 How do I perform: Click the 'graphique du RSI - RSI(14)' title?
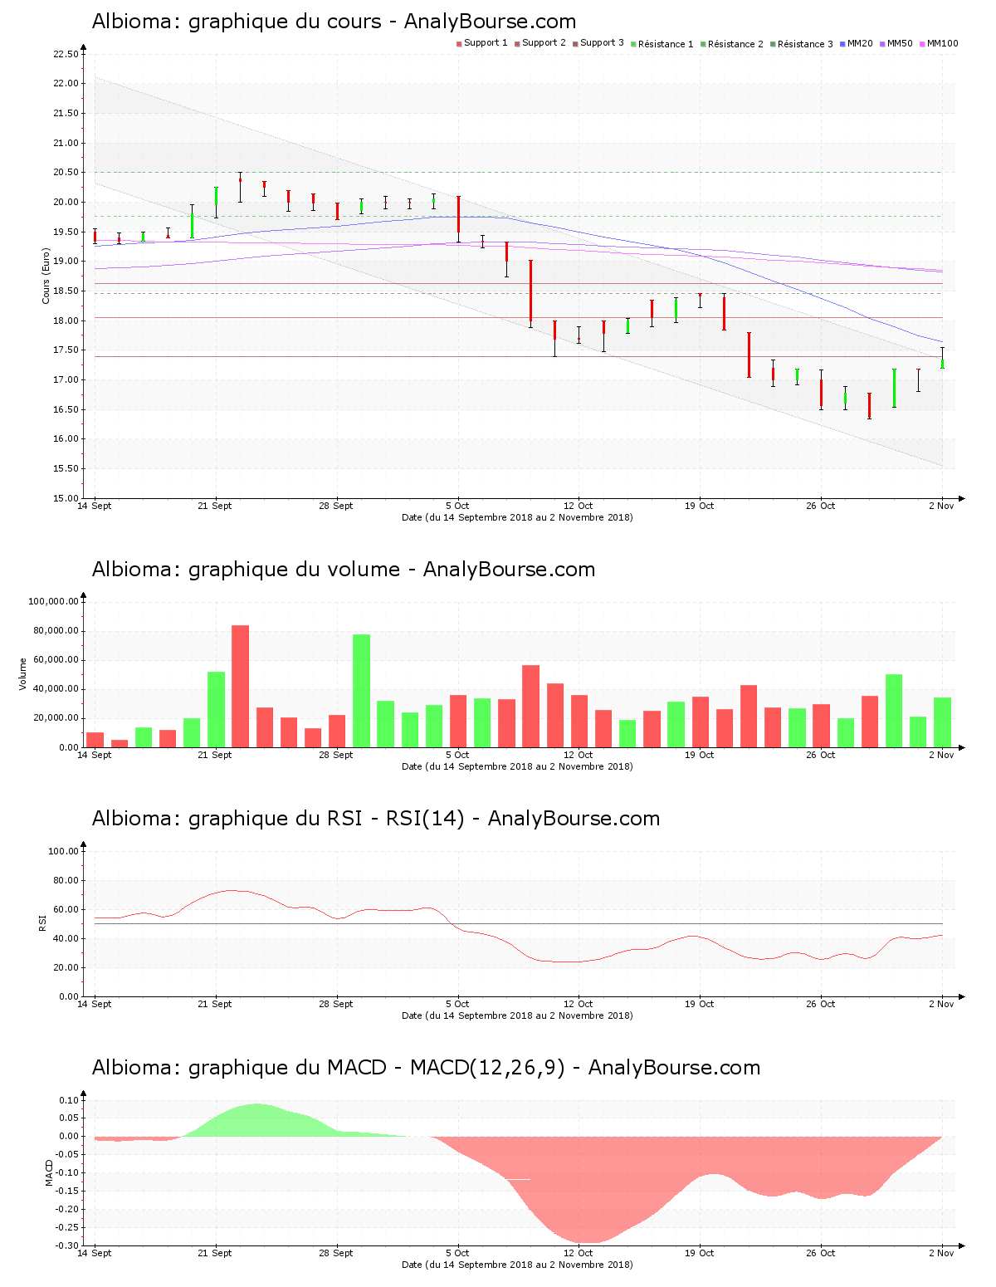pos(326,819)
